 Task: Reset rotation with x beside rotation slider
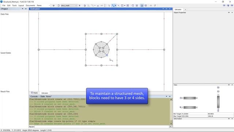[197, 98]
